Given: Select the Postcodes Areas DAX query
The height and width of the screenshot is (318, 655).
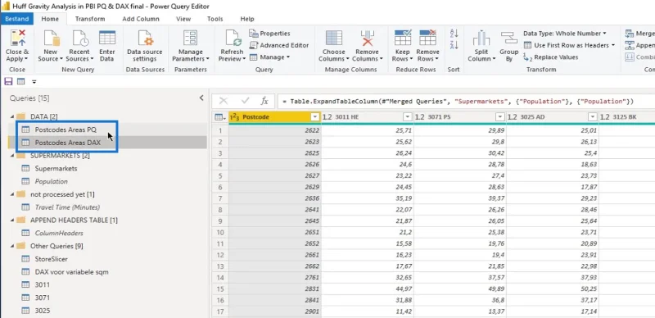Looking at the screenshot, I should point(68,143).
